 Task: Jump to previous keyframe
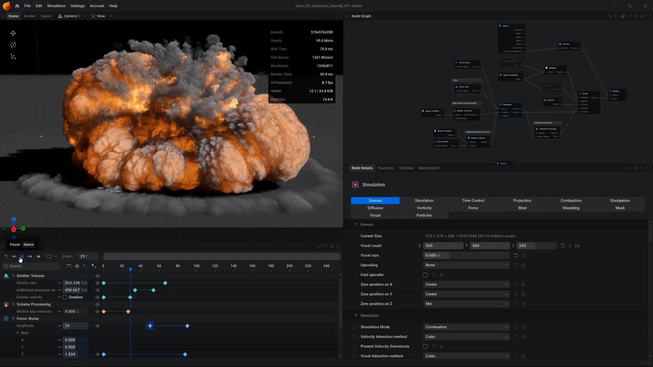coord(14,257)
